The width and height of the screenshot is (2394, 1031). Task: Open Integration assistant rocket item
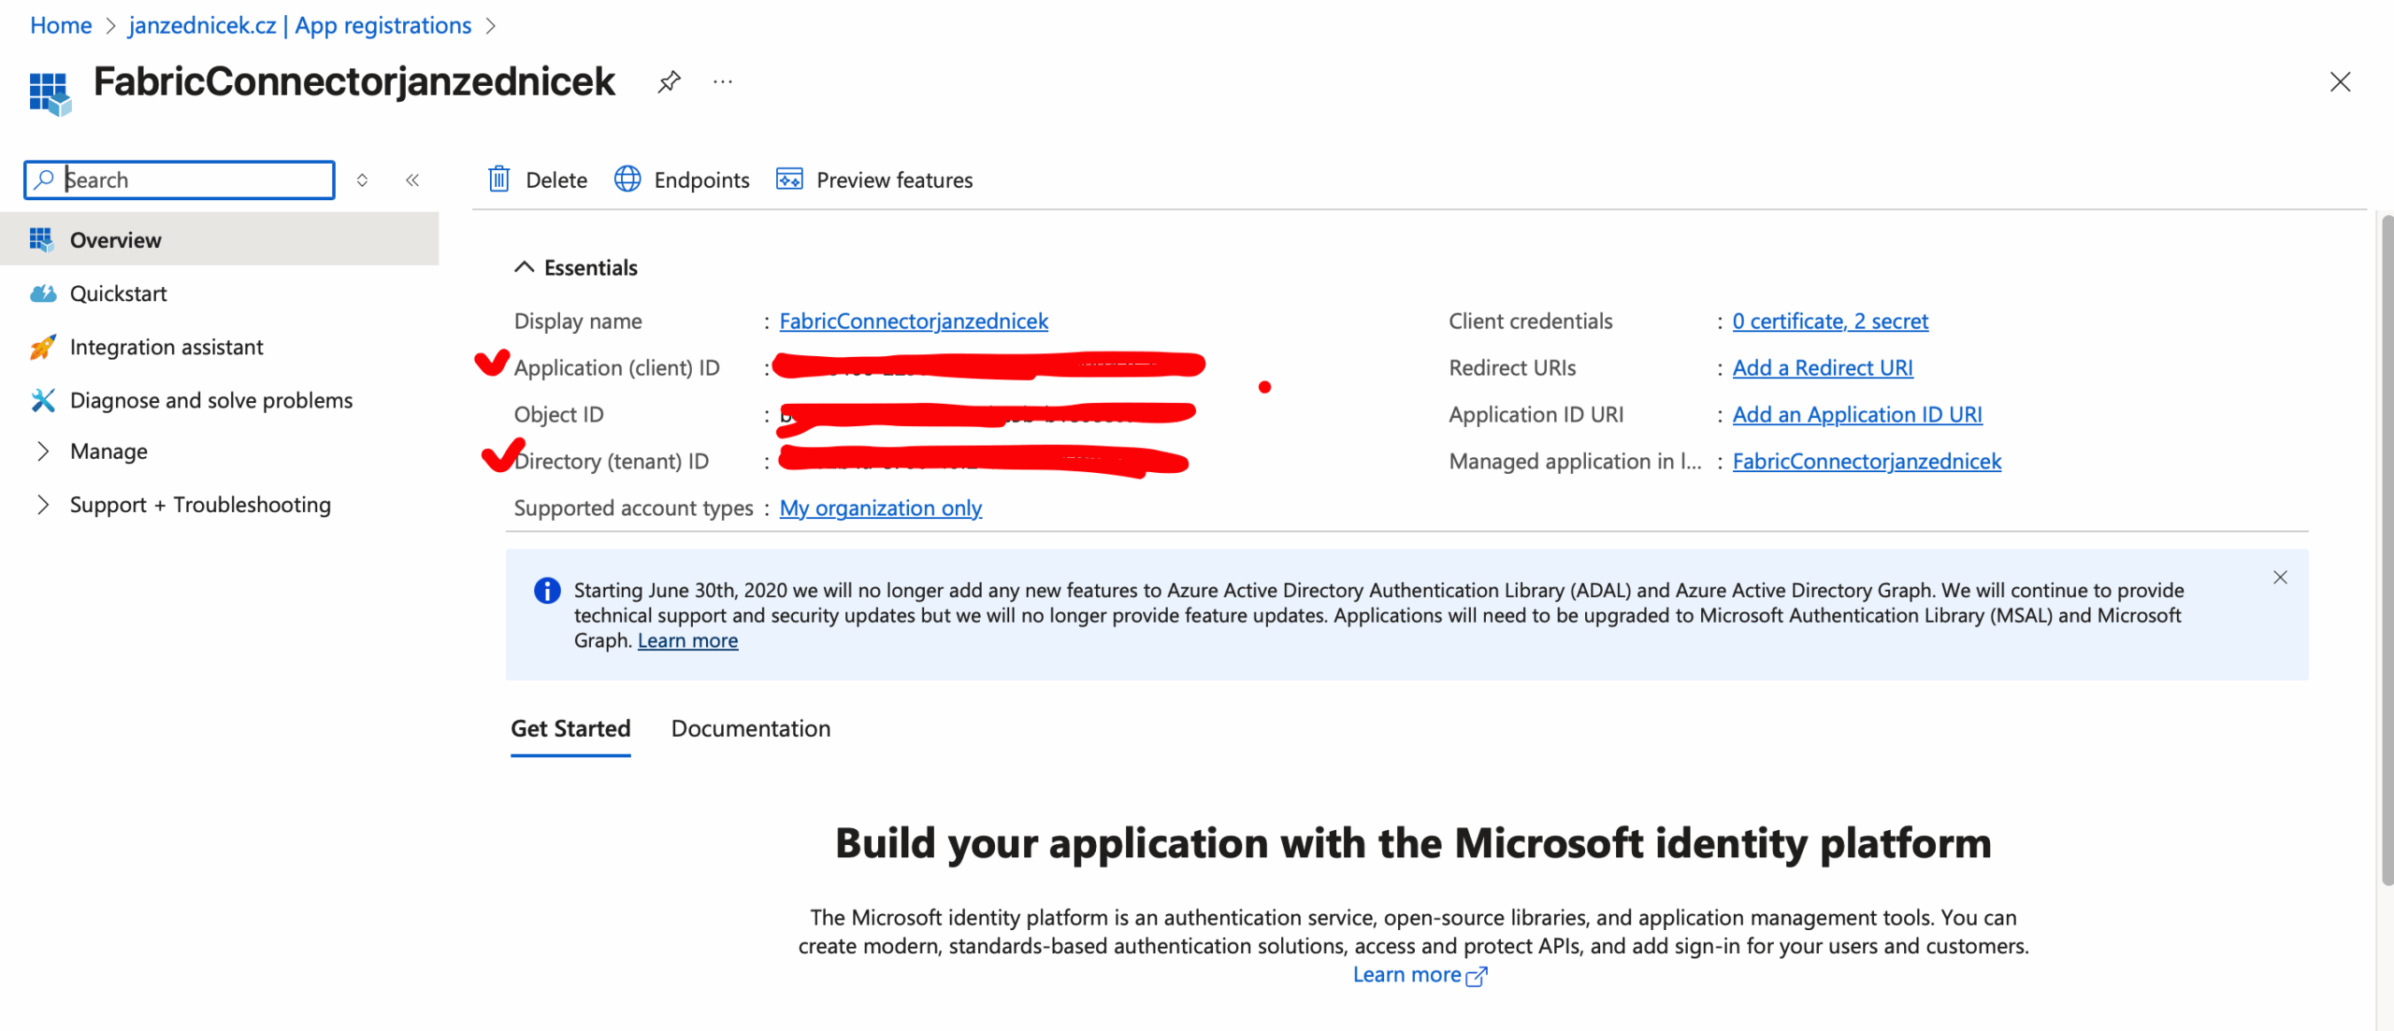(166, 347)
